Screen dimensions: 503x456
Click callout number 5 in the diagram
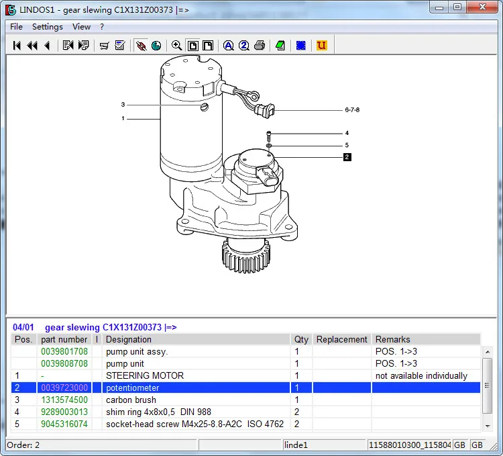[347, 145]
